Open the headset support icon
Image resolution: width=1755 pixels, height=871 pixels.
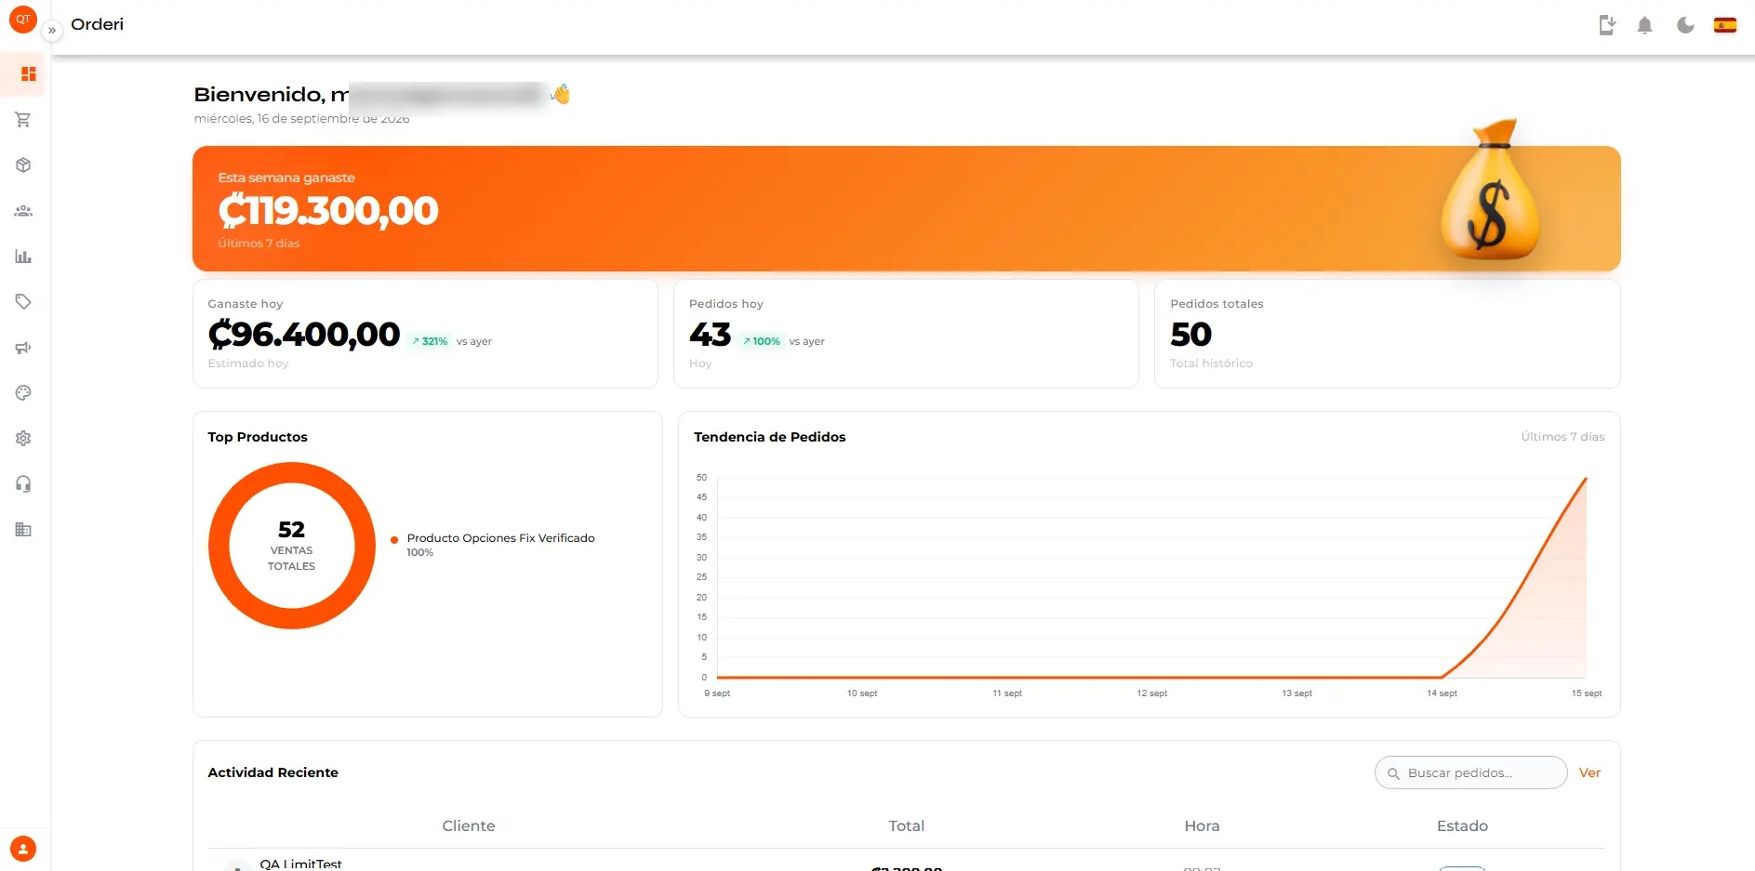click(x=23, y=483)
